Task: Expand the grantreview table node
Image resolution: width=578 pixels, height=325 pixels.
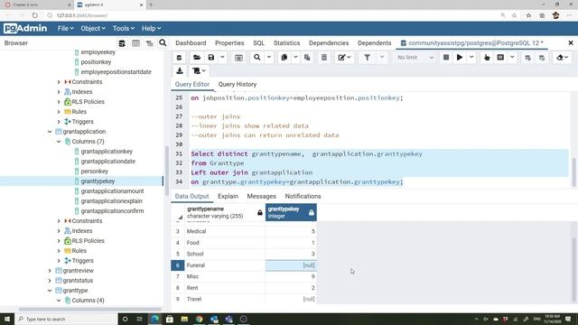Action: tap(50, 271)
